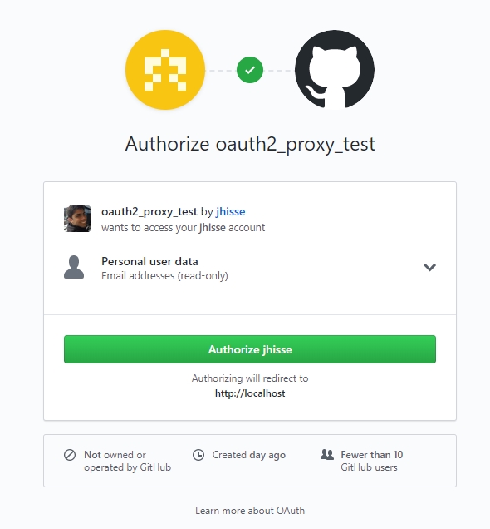Click the users icon beside Fewer than 10
This screenshot has height=529, width=490.
327,455
